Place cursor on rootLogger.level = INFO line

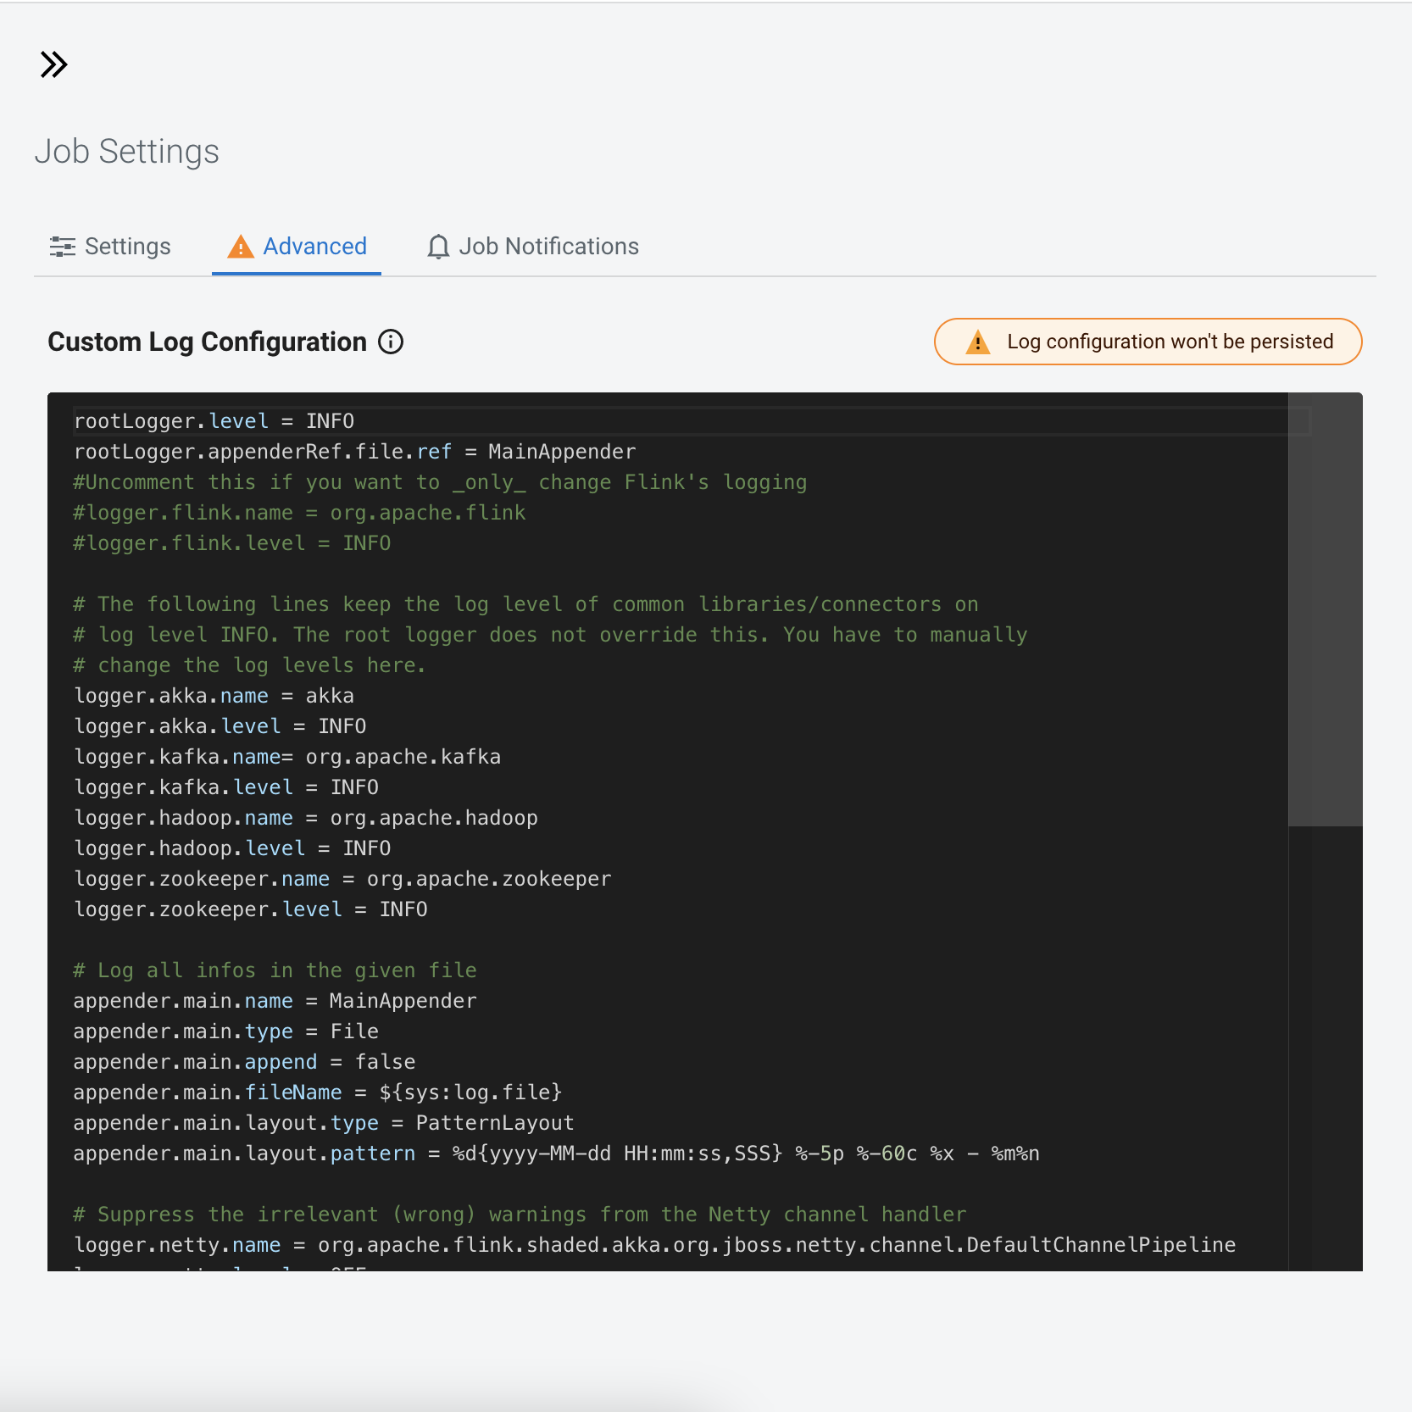214,421
